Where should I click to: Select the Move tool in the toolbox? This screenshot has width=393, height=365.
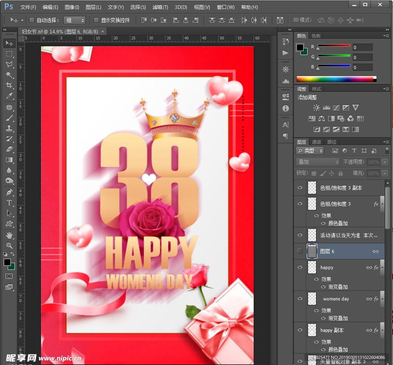pyautogui.click(x=9, y=43)
